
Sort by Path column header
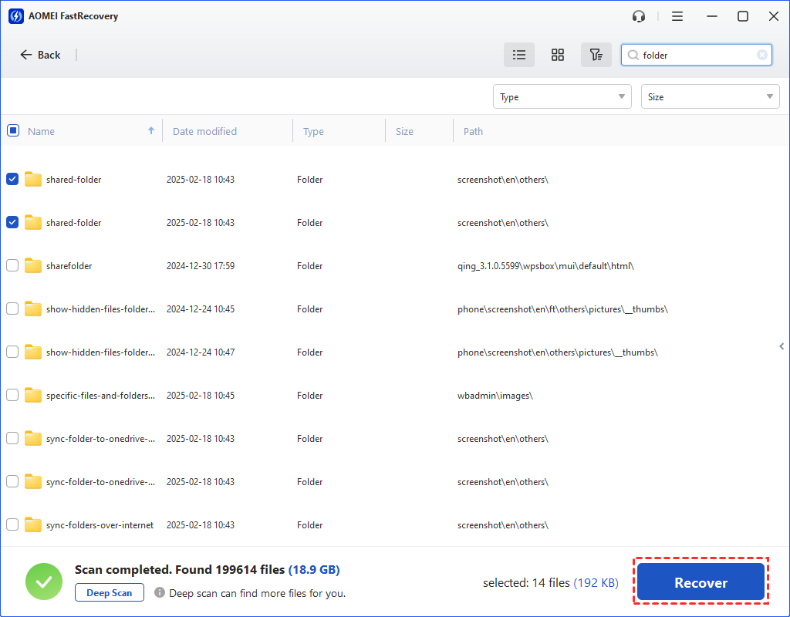click(473, 131)
